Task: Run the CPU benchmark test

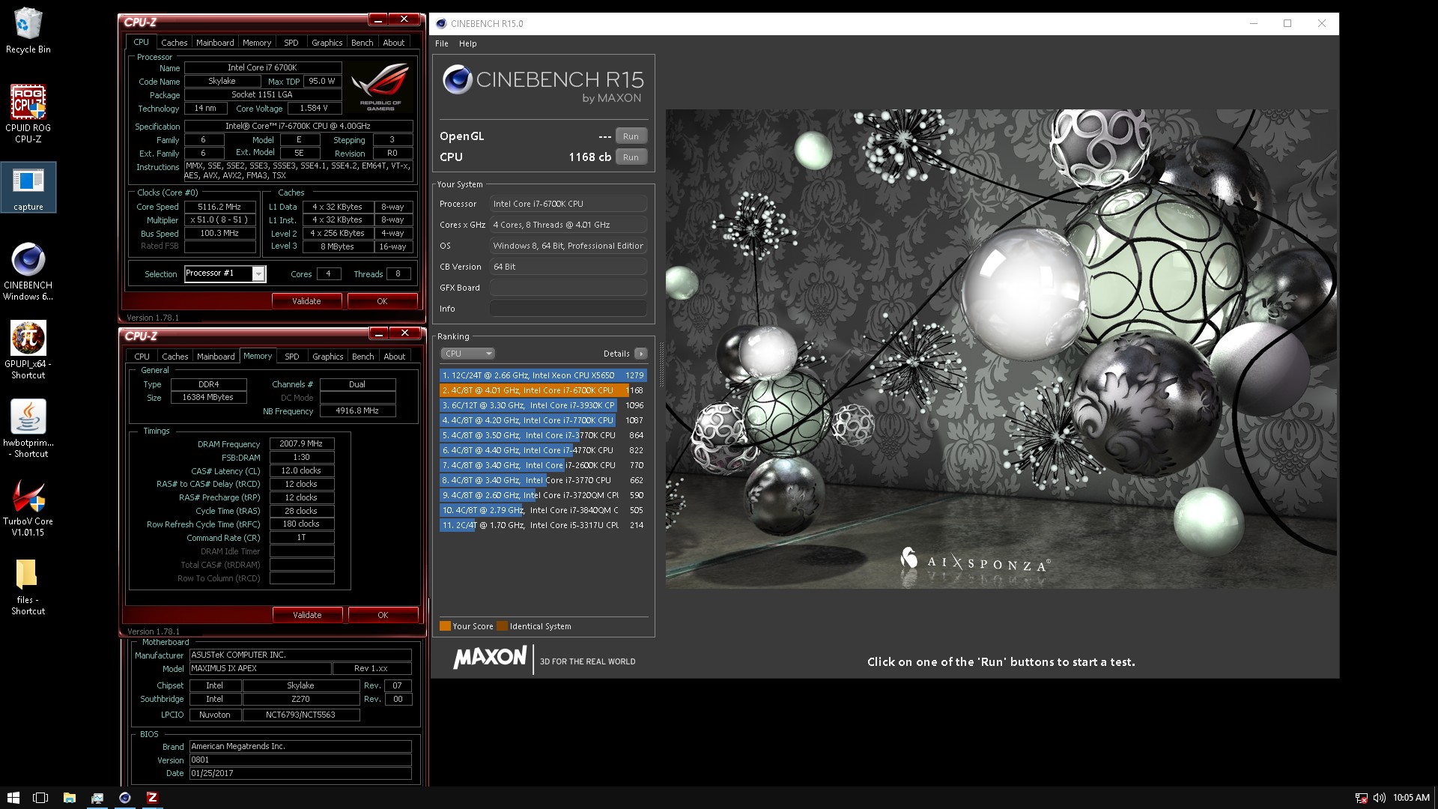Action: (631, 157)
